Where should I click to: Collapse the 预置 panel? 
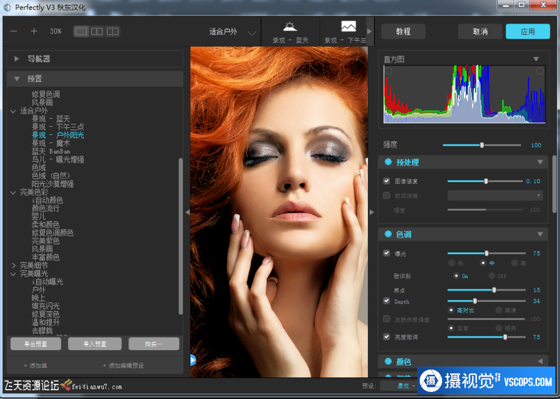click(17, 78)
